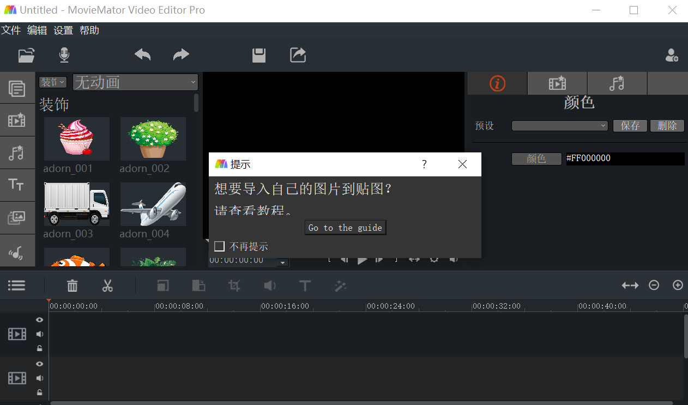The image size is (688, 405).
Task: Hide the first video track using eye toggle
Action: point(39,320)
